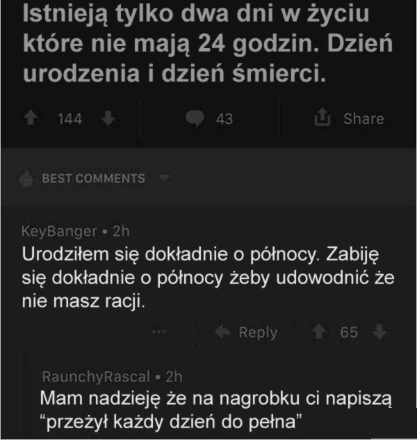The image size is (417, 440).
Task: Downvote KeyBanger's comment
Action: pyautogui.click(x=379, y=332)
